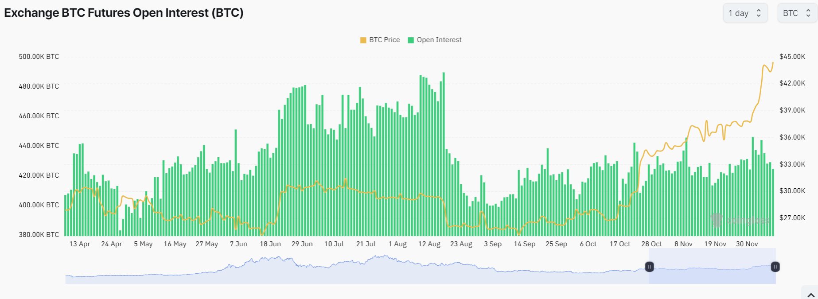Click the left range slider handle
The image size is (818, 299).
[649, 267]
